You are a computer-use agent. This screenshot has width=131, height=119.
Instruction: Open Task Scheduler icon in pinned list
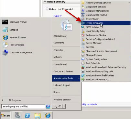5,45
